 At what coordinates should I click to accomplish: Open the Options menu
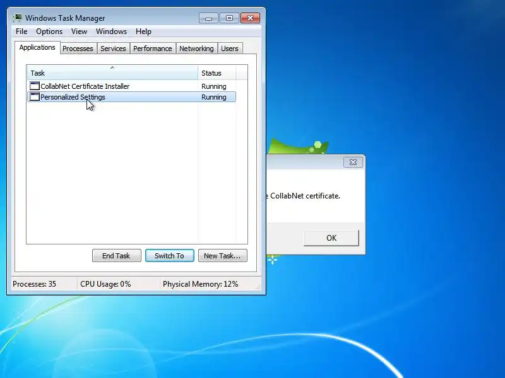pyautogui.click(x=49, y=31)
